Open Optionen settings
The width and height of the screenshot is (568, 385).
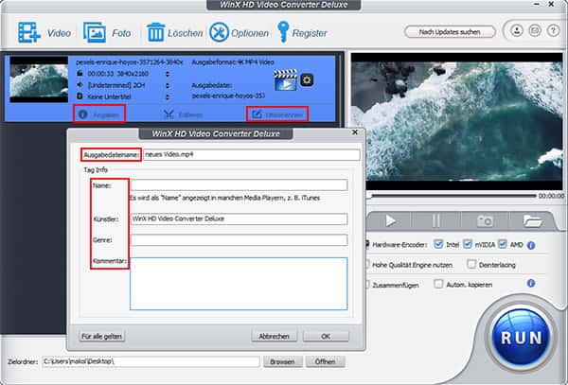tap(240, 32)
